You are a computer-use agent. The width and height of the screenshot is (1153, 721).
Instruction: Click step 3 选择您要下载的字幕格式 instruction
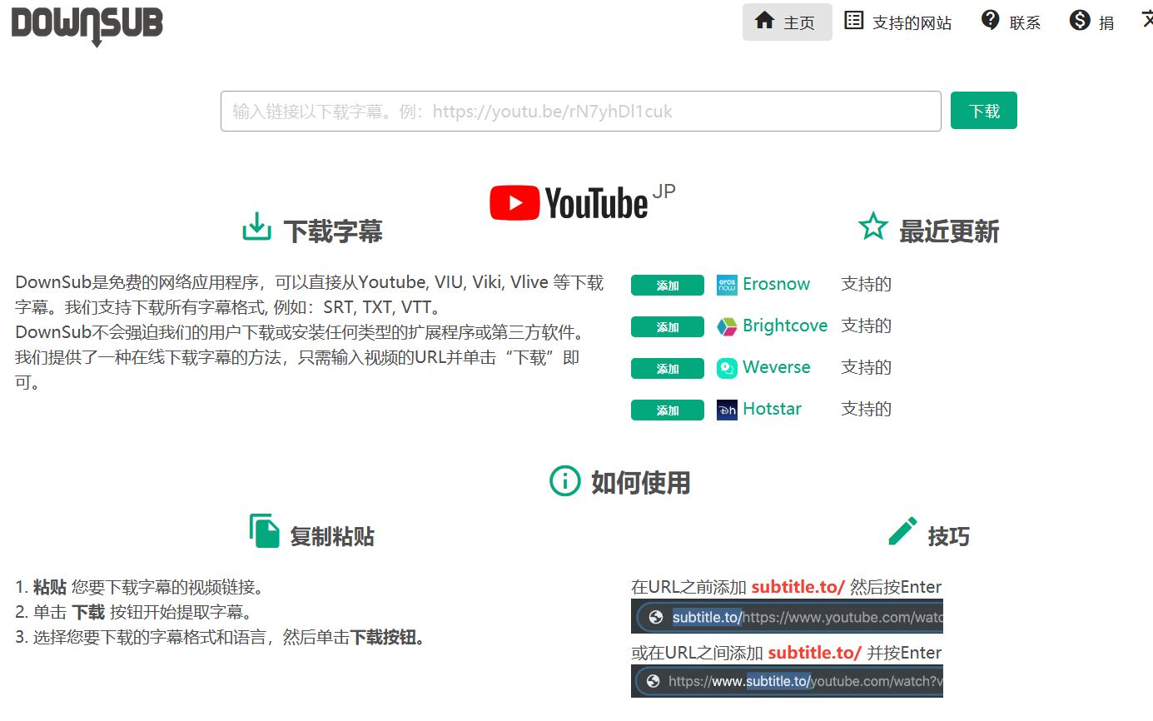pyautogui.click(x=221, y=639)
